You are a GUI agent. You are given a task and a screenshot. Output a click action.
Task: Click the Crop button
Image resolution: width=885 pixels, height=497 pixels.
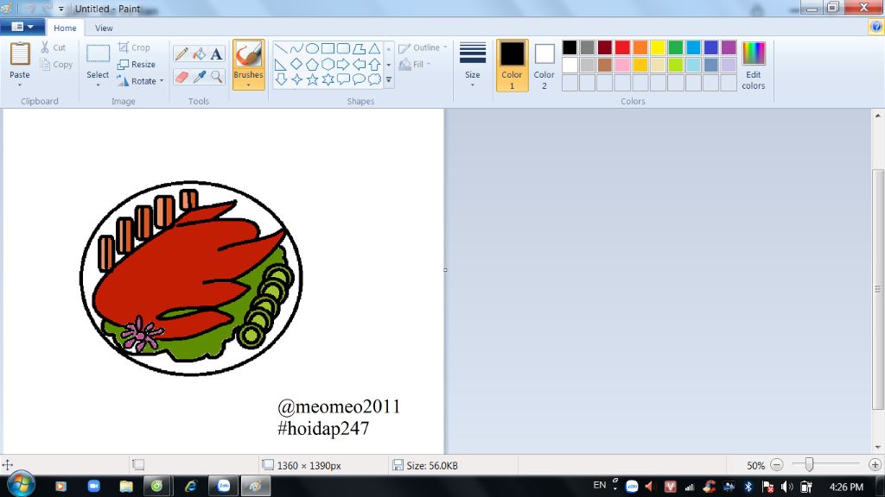click(x=134, y=48)
